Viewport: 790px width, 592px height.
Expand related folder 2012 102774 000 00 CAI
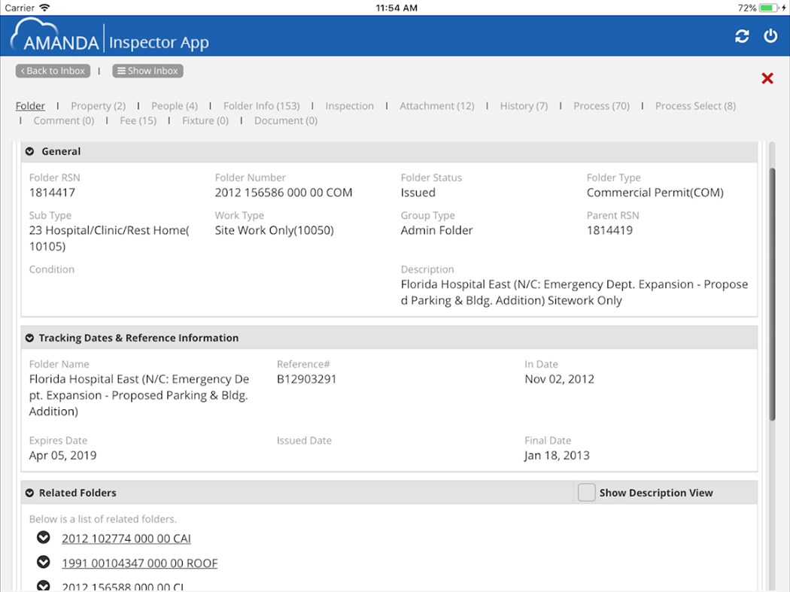(43, 537)
